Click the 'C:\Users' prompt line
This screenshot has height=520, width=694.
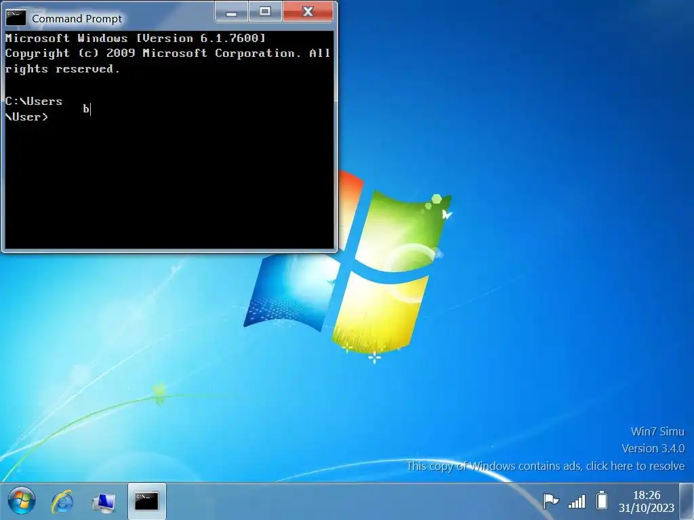click(x=34, y=102)
